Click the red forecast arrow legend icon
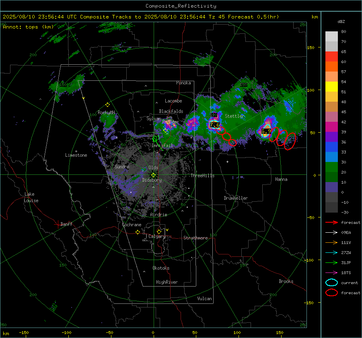The width and height of the screenshot is (362, 338). point(331,222)
